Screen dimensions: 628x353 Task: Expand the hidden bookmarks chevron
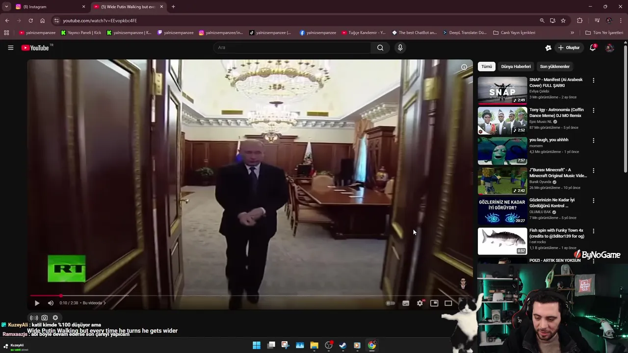point(572,33)
